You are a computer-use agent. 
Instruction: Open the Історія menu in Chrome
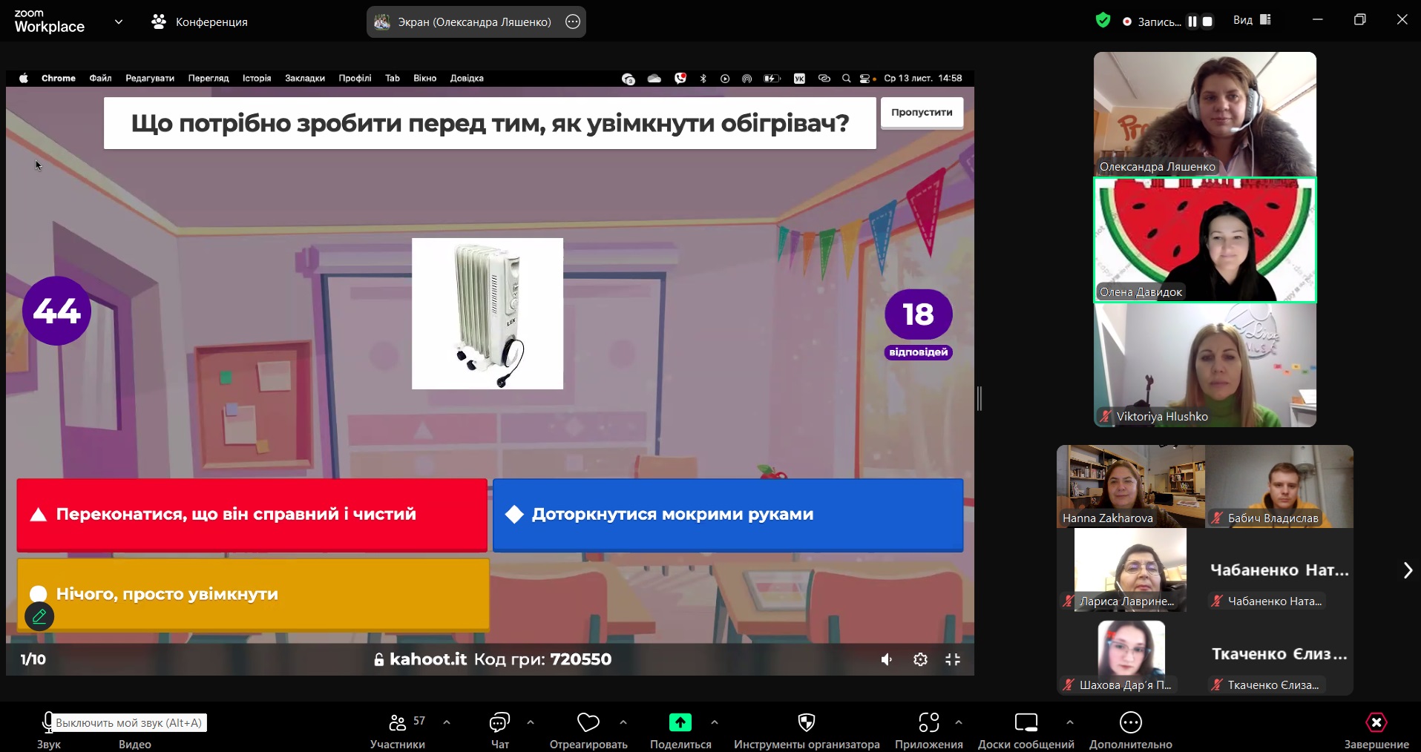pos(257,78)
